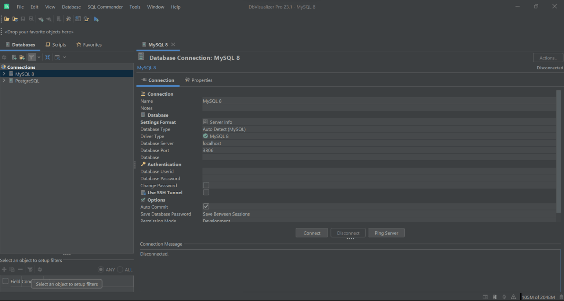564x301 pixels.
Task: Select the ALL filter radio button
Action: click(x=120, y=270)
